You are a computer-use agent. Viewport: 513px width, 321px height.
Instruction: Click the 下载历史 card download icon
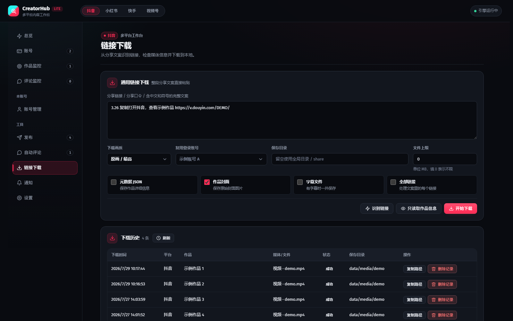click(112, 238)
